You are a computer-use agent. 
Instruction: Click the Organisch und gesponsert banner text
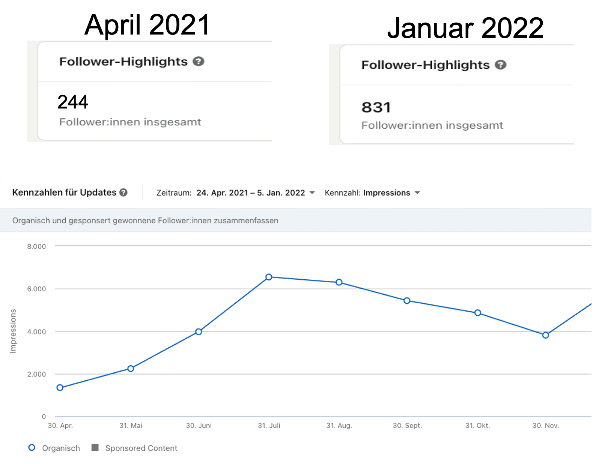[x=145, y=221]
